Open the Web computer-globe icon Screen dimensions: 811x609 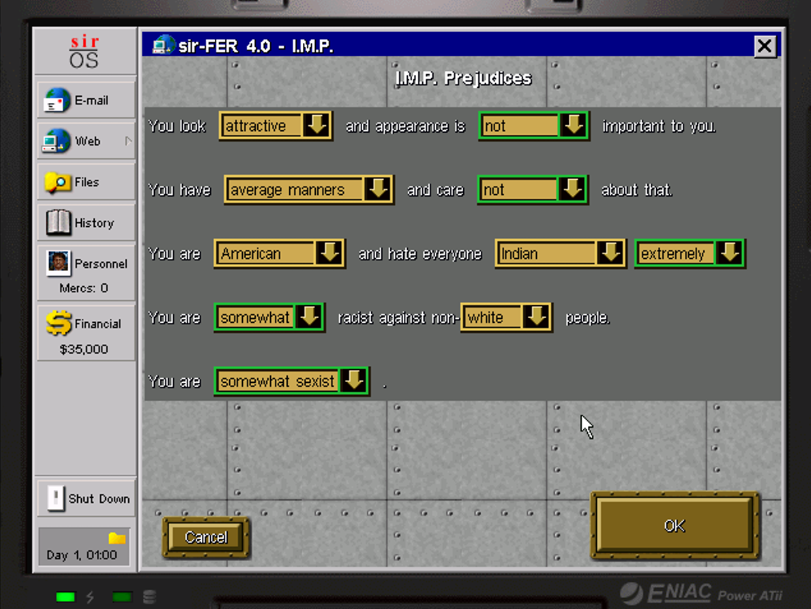coord(57,141)
